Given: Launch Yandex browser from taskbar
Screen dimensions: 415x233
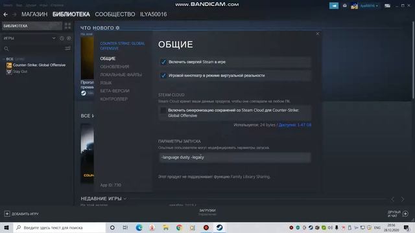Looking at the screenshot, I should click(152, 227).
